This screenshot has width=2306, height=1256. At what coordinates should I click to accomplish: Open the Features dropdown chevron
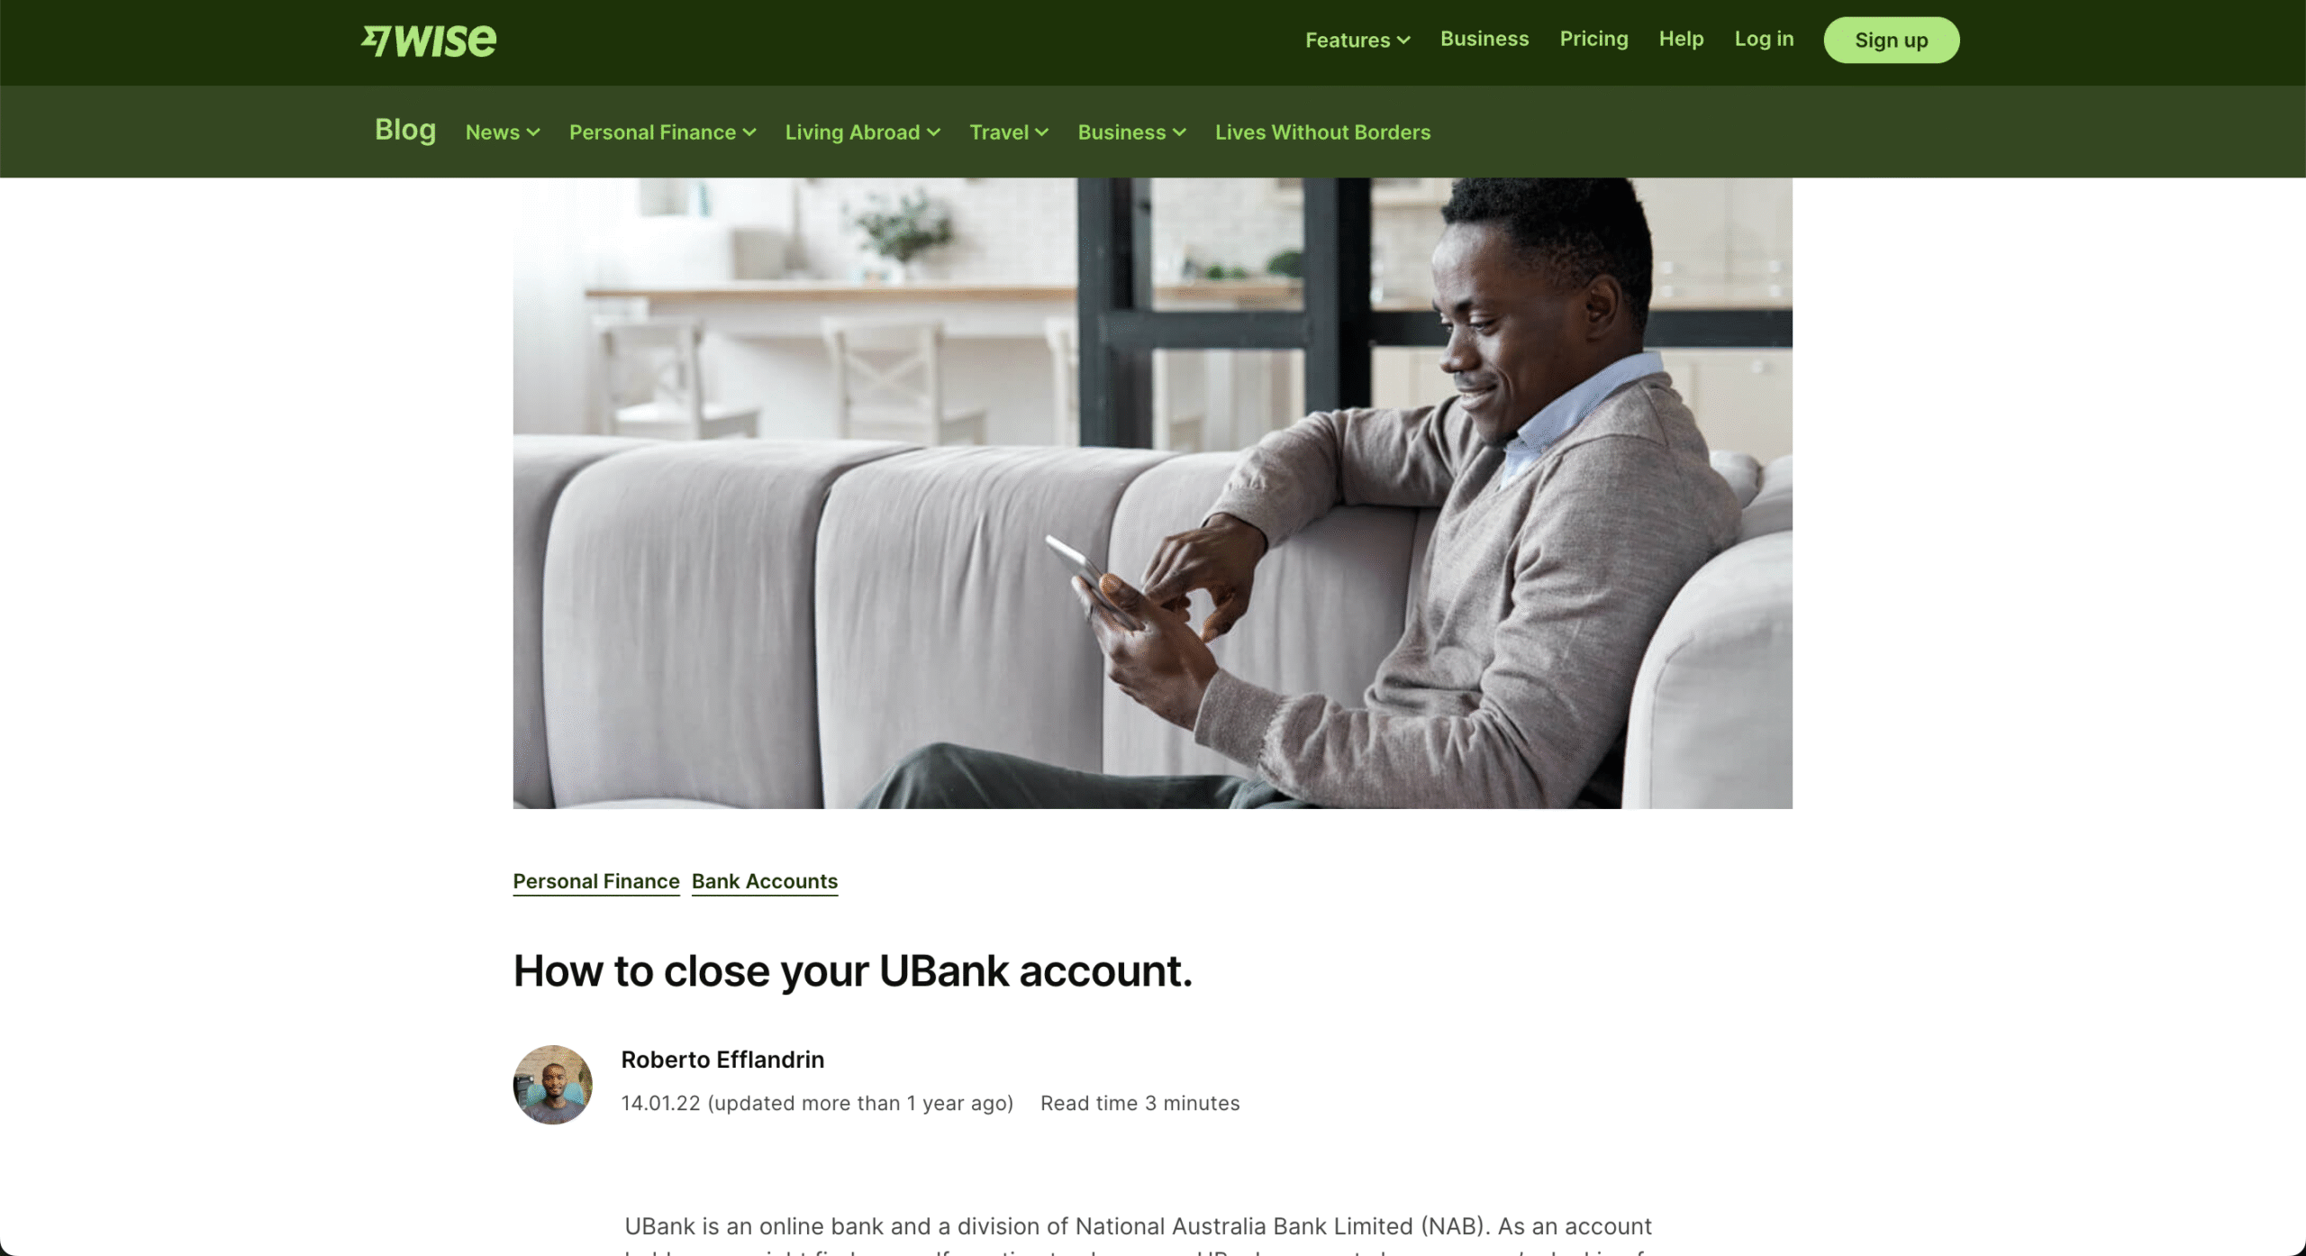point(1403,41)
